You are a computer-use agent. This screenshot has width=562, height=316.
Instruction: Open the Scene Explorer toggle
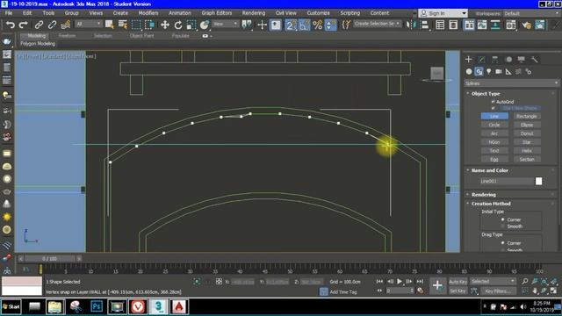(440, 25)
